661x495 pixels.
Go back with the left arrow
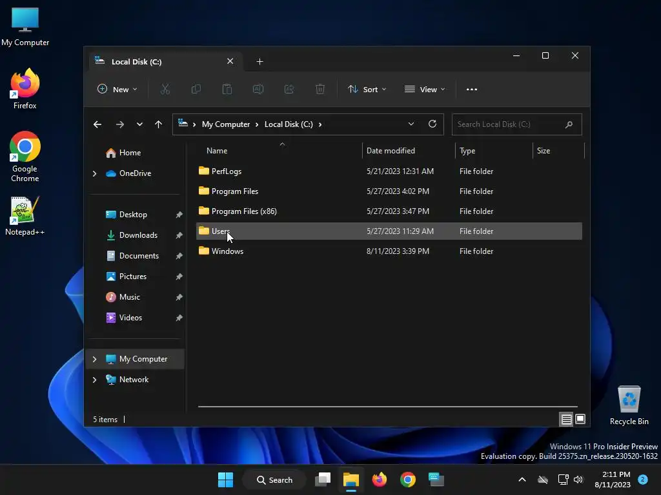point(97,124)
